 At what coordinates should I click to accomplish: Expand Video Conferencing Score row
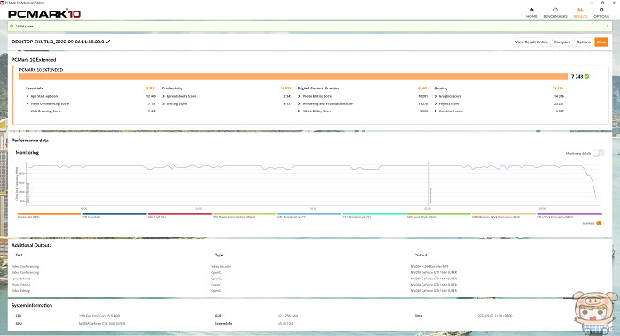[x=27, y=103]
